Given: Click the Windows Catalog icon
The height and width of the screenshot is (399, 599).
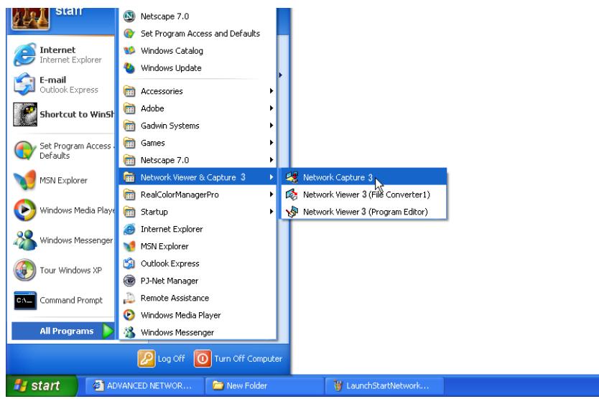Looking at the screenshot, I should click(129, 50).
